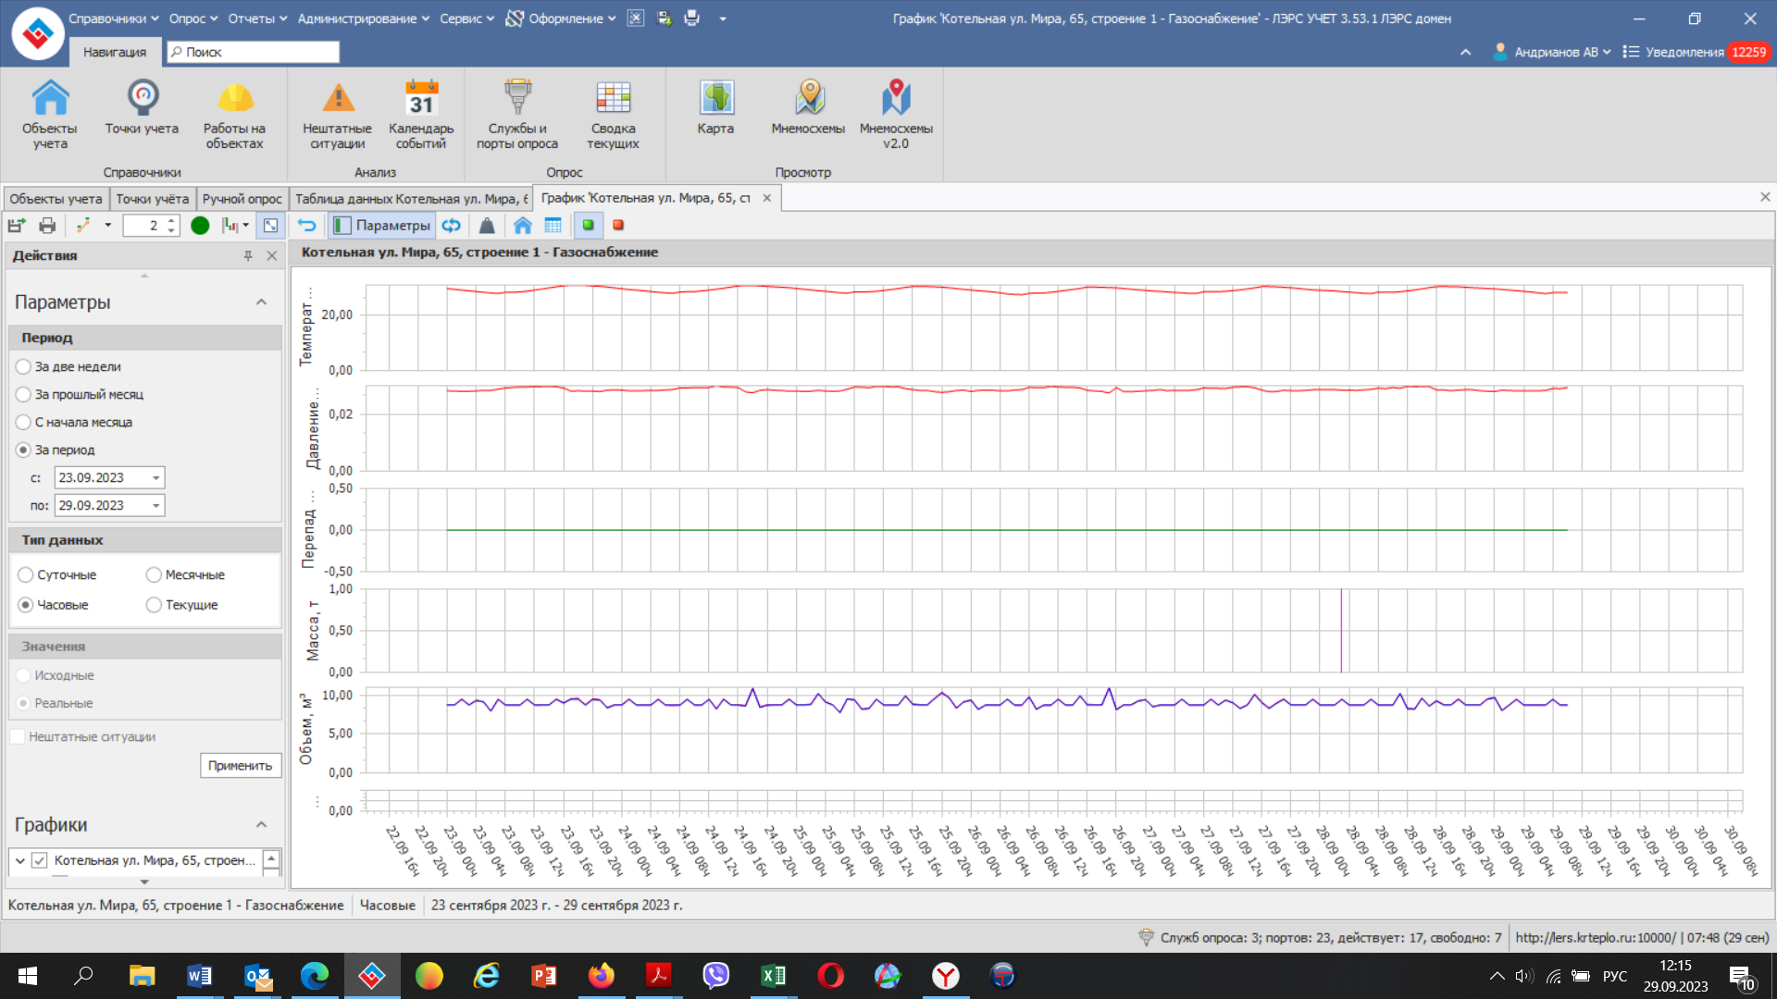This screenshot has width=1777, height=999.
Task: Click the Применить button
Action: pyautogui.click(x=240, y=765)
